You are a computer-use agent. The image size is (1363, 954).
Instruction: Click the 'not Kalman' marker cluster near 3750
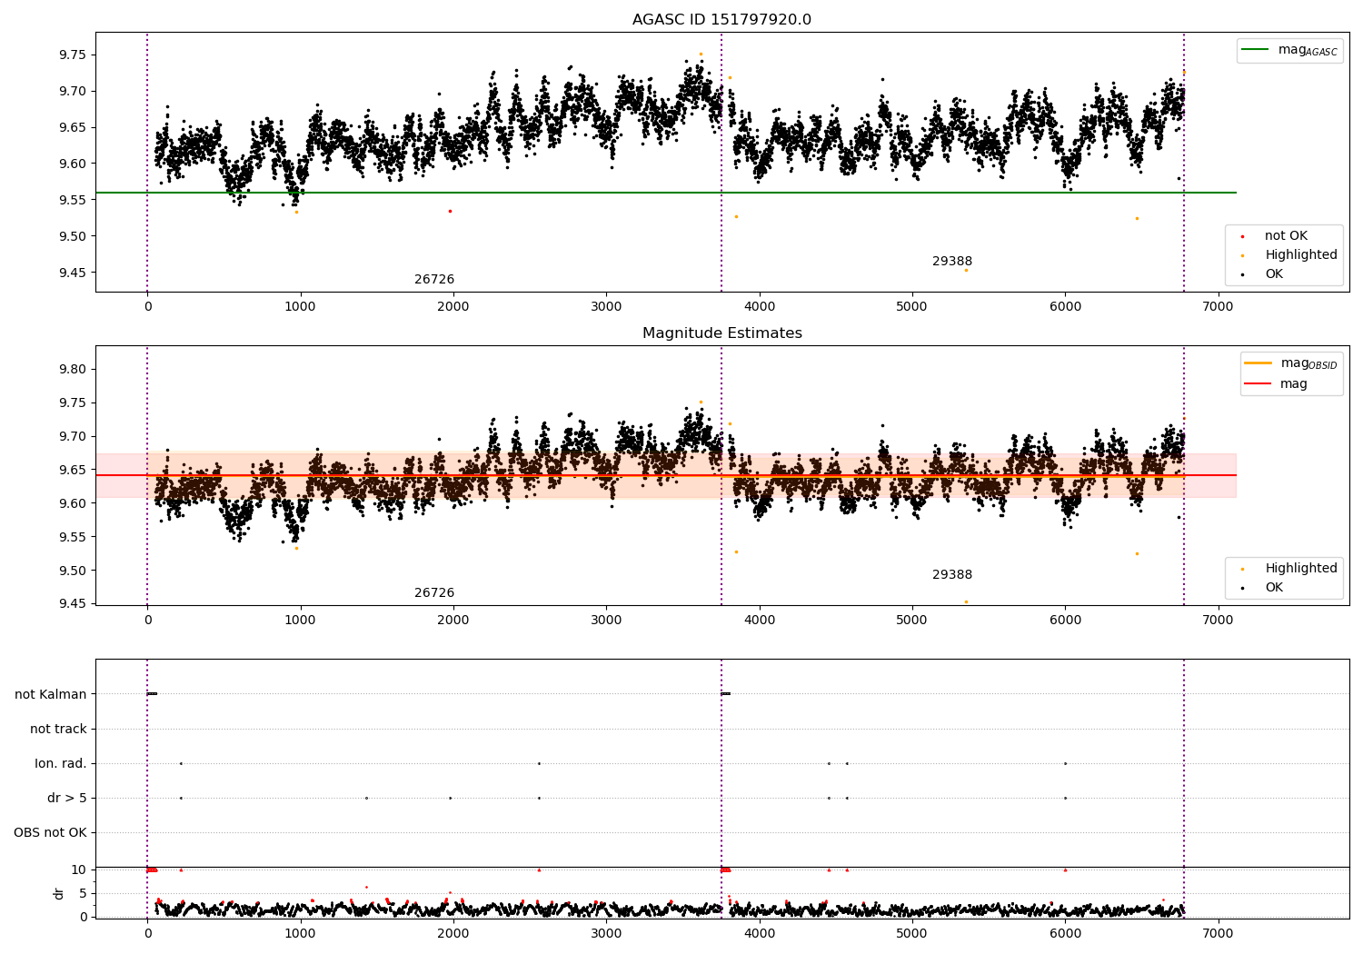[725, 694]
